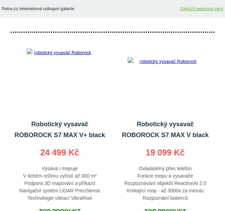
Task: Open the 'Zobrazit webovou verzi' link
Action: click(x=201, y=9)
